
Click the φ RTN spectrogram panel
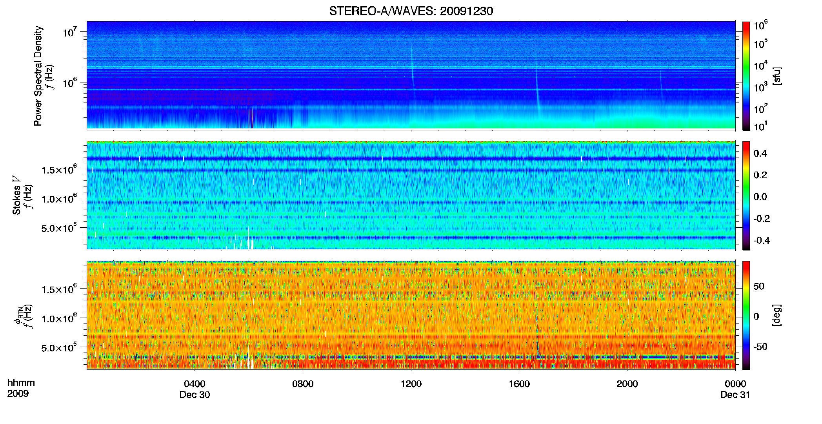(411, 315)
